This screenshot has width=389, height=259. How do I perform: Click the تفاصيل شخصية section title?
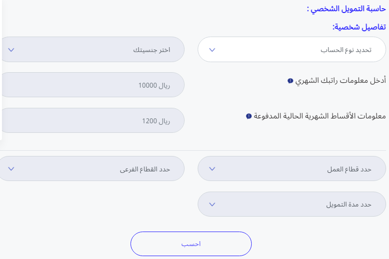click(x=359, y=27)
